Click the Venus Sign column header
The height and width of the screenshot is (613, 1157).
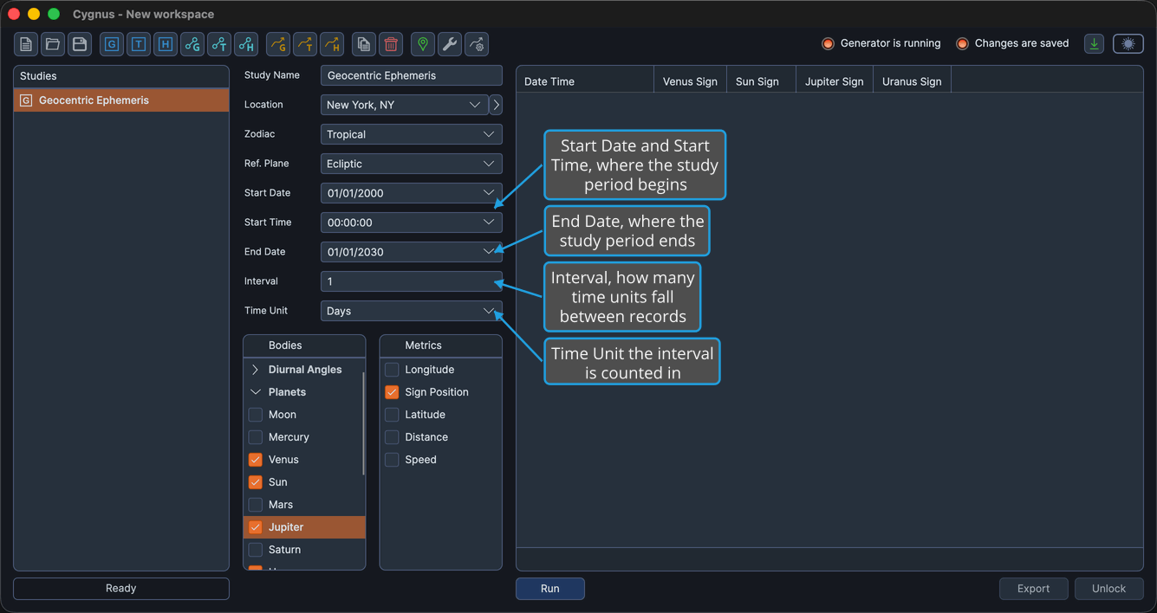pos(690,81)
